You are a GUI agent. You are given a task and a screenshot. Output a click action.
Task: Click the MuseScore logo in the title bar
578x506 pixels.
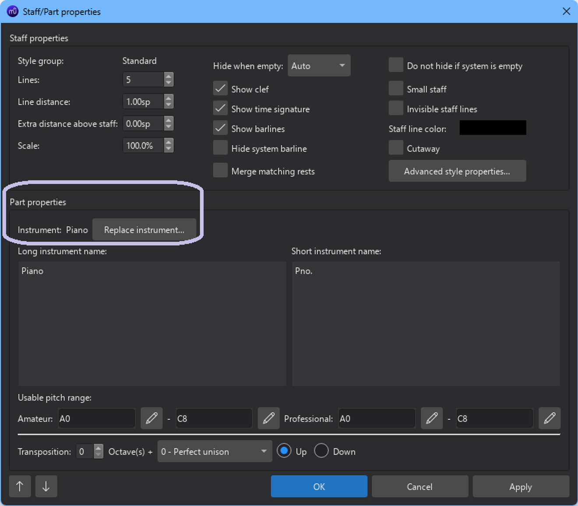click(x=12, y=11)
